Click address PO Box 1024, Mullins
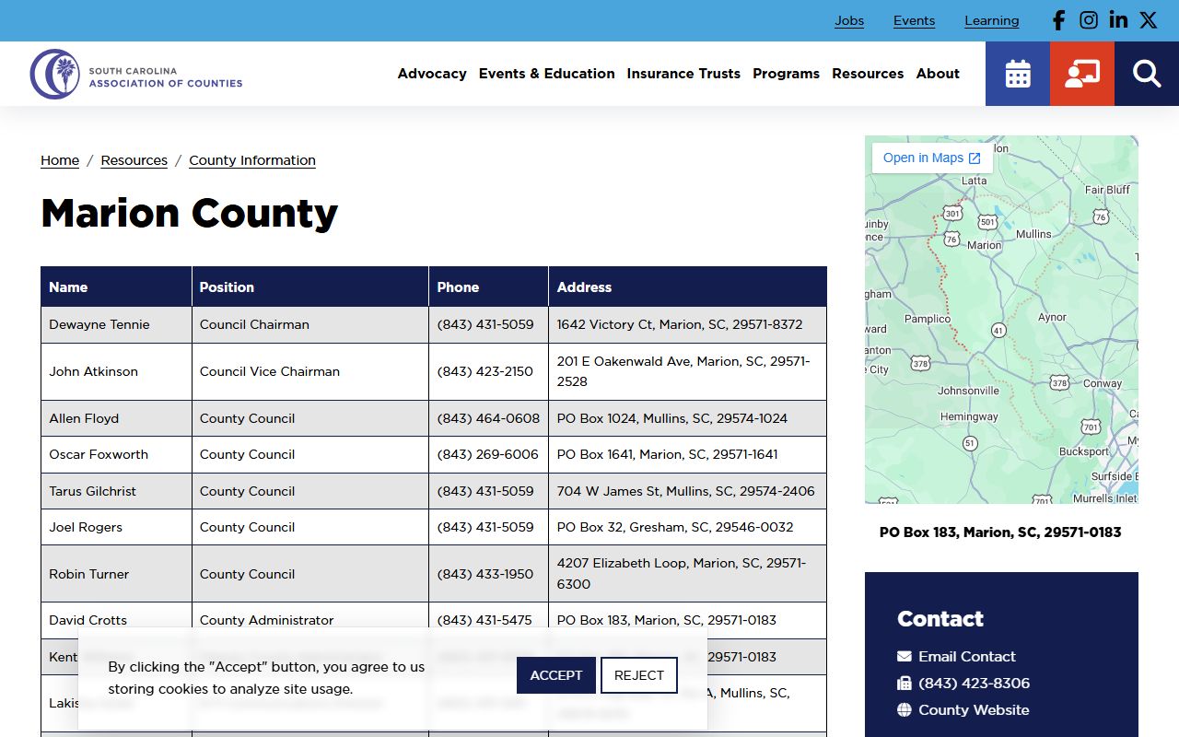The width and height of the screenshot is (1179, 737). [672, 419]
